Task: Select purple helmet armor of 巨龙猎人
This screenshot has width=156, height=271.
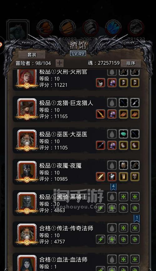Action: (x=112, y=114)
